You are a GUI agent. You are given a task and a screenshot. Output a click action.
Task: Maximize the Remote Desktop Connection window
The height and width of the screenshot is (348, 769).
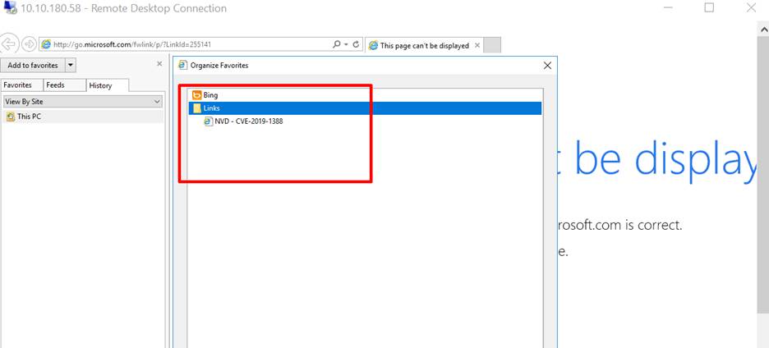click(709, 8)
